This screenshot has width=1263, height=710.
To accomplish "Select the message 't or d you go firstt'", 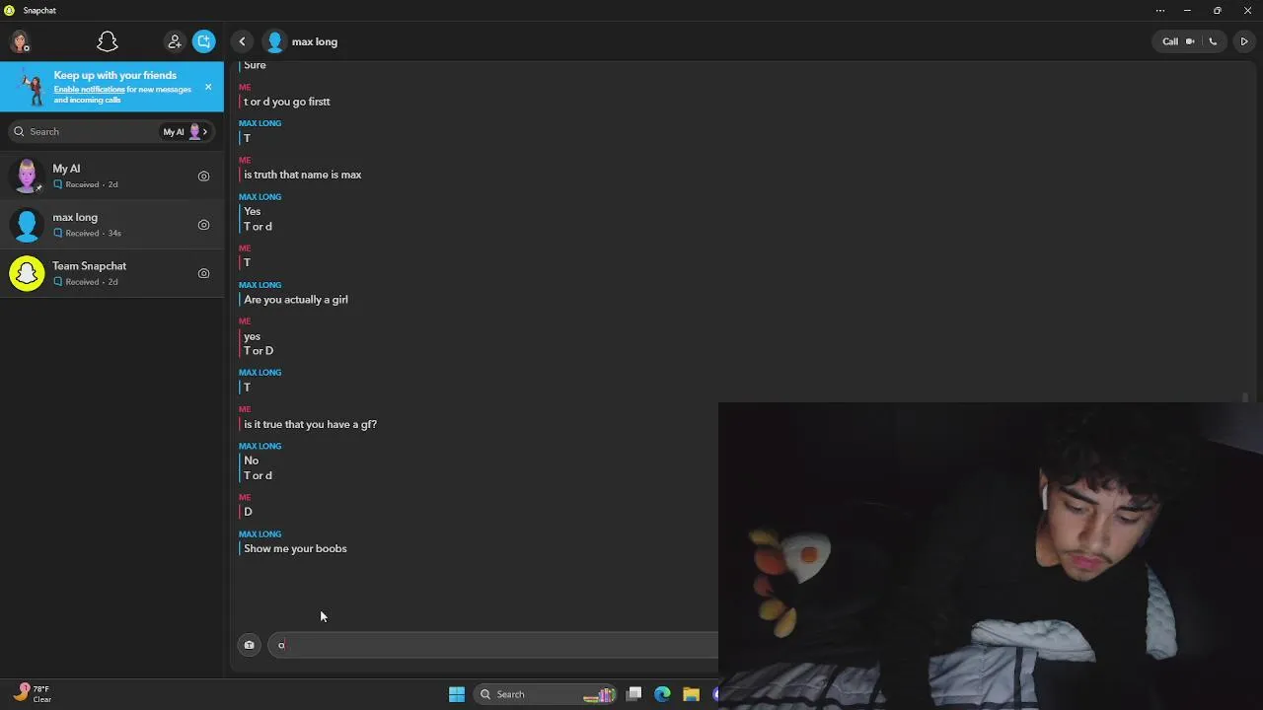I will click(287, 102).
